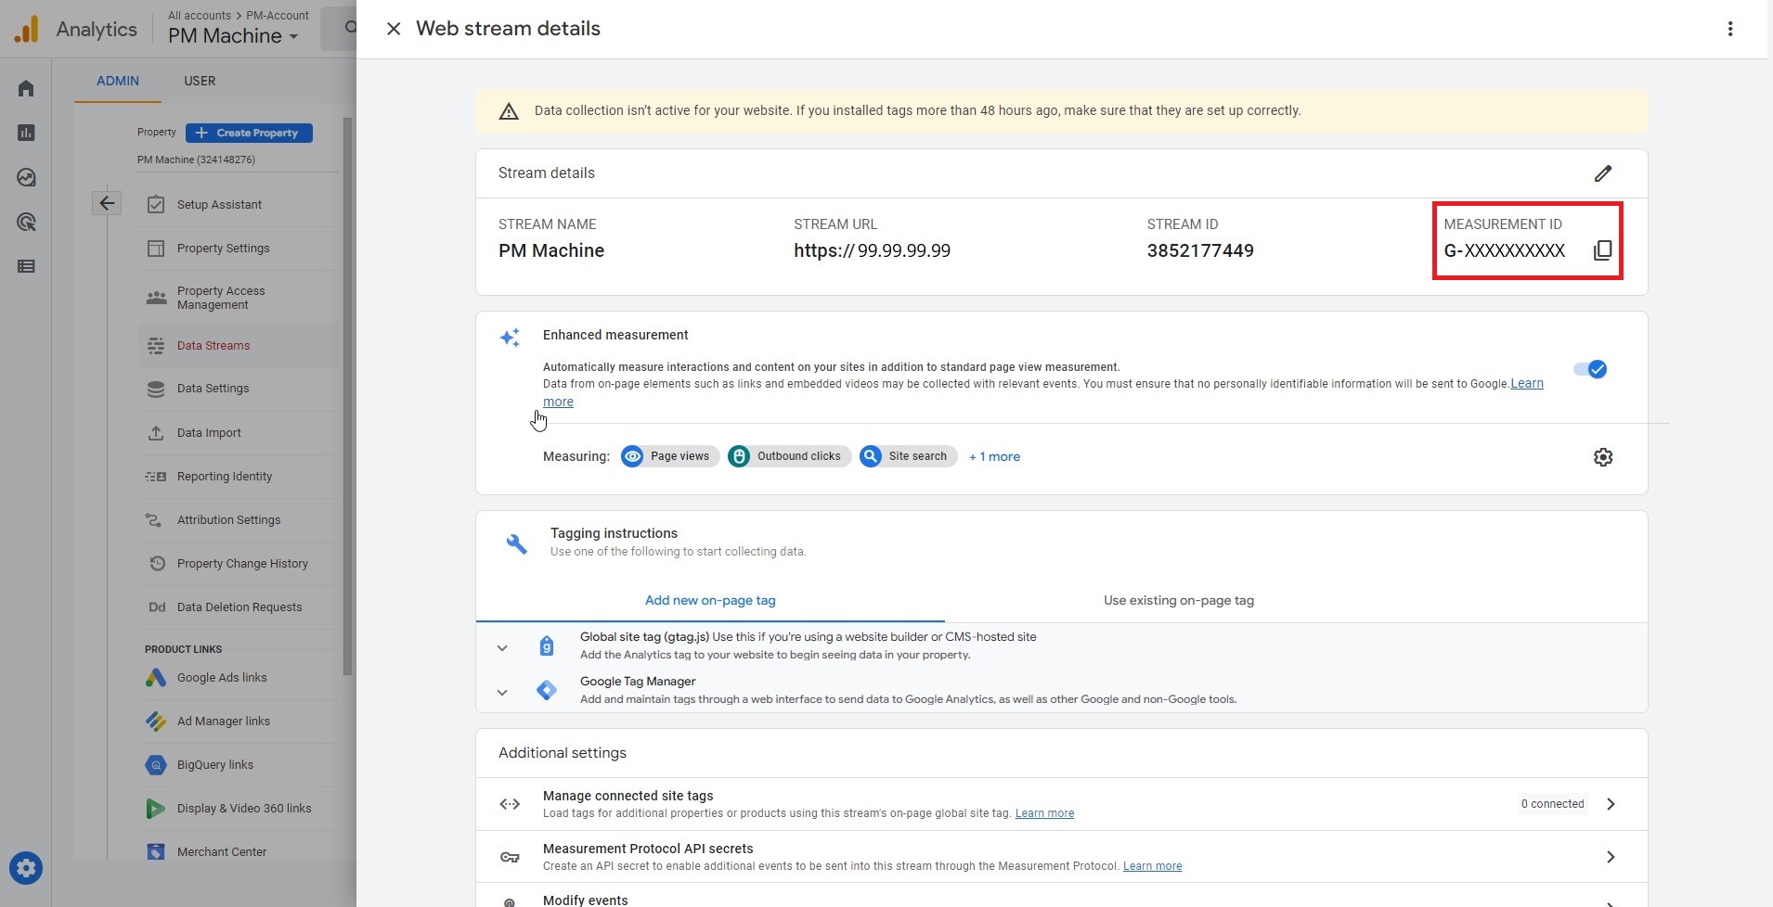Open Learn more for Measurement Protocol
The image size is (1773, 907).
click(x=1152, y=866)
